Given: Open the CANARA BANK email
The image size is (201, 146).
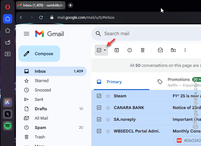Looking at the screenshot, I should click(x=146, y=108).
